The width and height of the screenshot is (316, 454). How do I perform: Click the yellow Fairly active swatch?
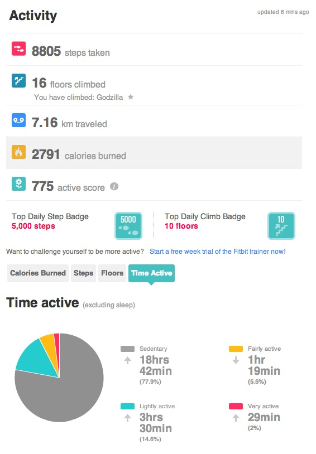[236, 349]
